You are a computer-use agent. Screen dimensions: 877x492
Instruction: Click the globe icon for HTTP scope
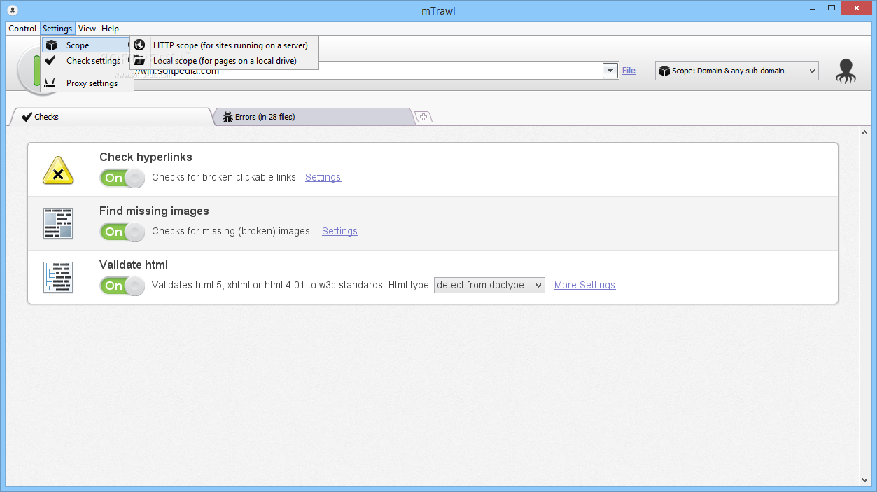click(x=139, y=45)
